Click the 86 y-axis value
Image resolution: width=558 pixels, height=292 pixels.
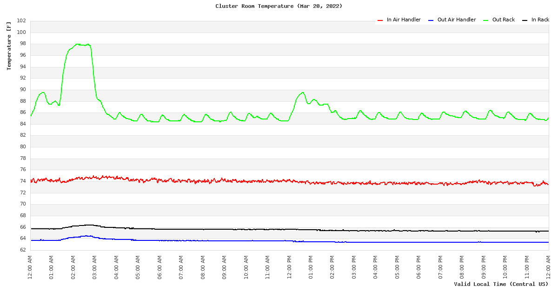pyautogui.click(x=23, y=113)
